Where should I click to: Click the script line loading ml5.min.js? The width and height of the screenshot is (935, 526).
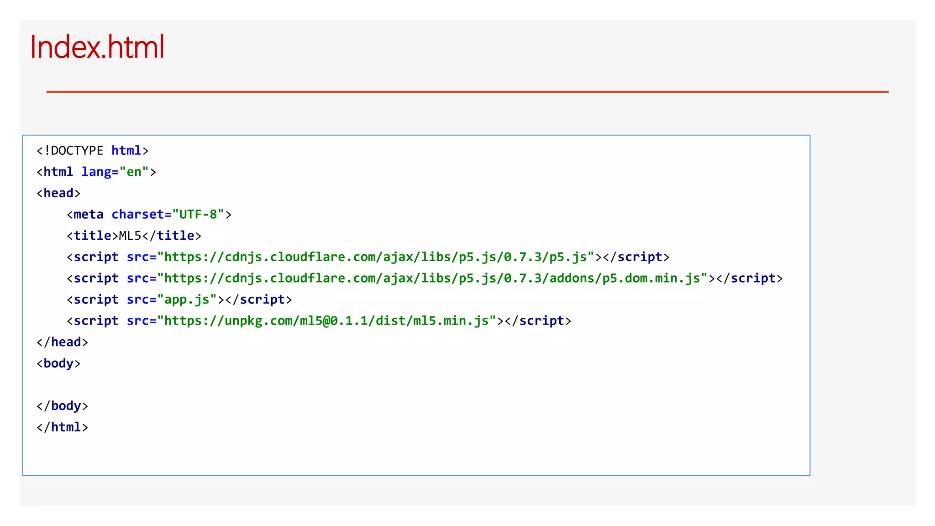pyautogui.click(x=319, y=321)
